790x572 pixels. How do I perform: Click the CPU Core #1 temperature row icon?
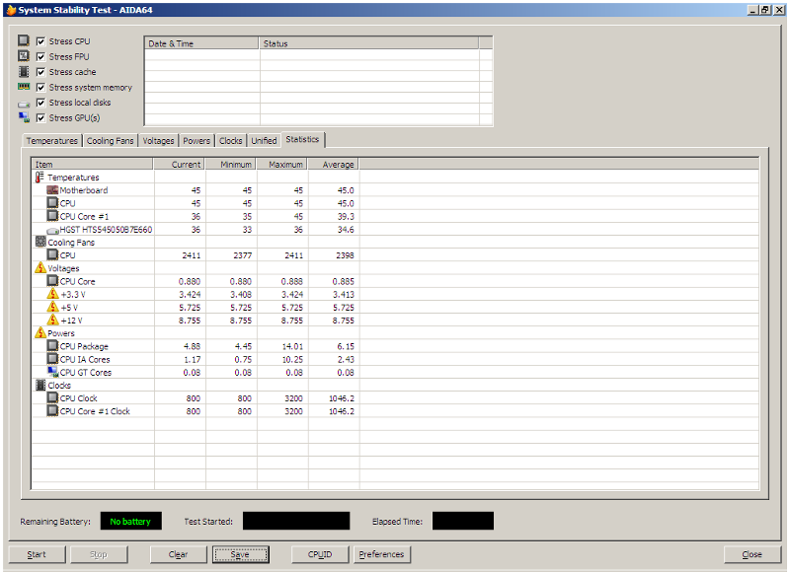point(52,216)
